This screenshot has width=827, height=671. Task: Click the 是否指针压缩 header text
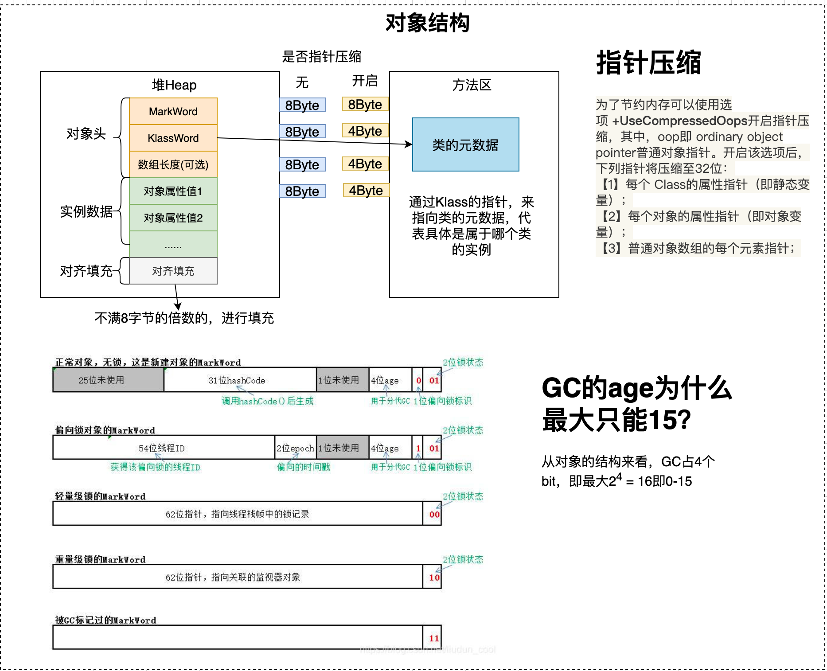coord(321,56)
